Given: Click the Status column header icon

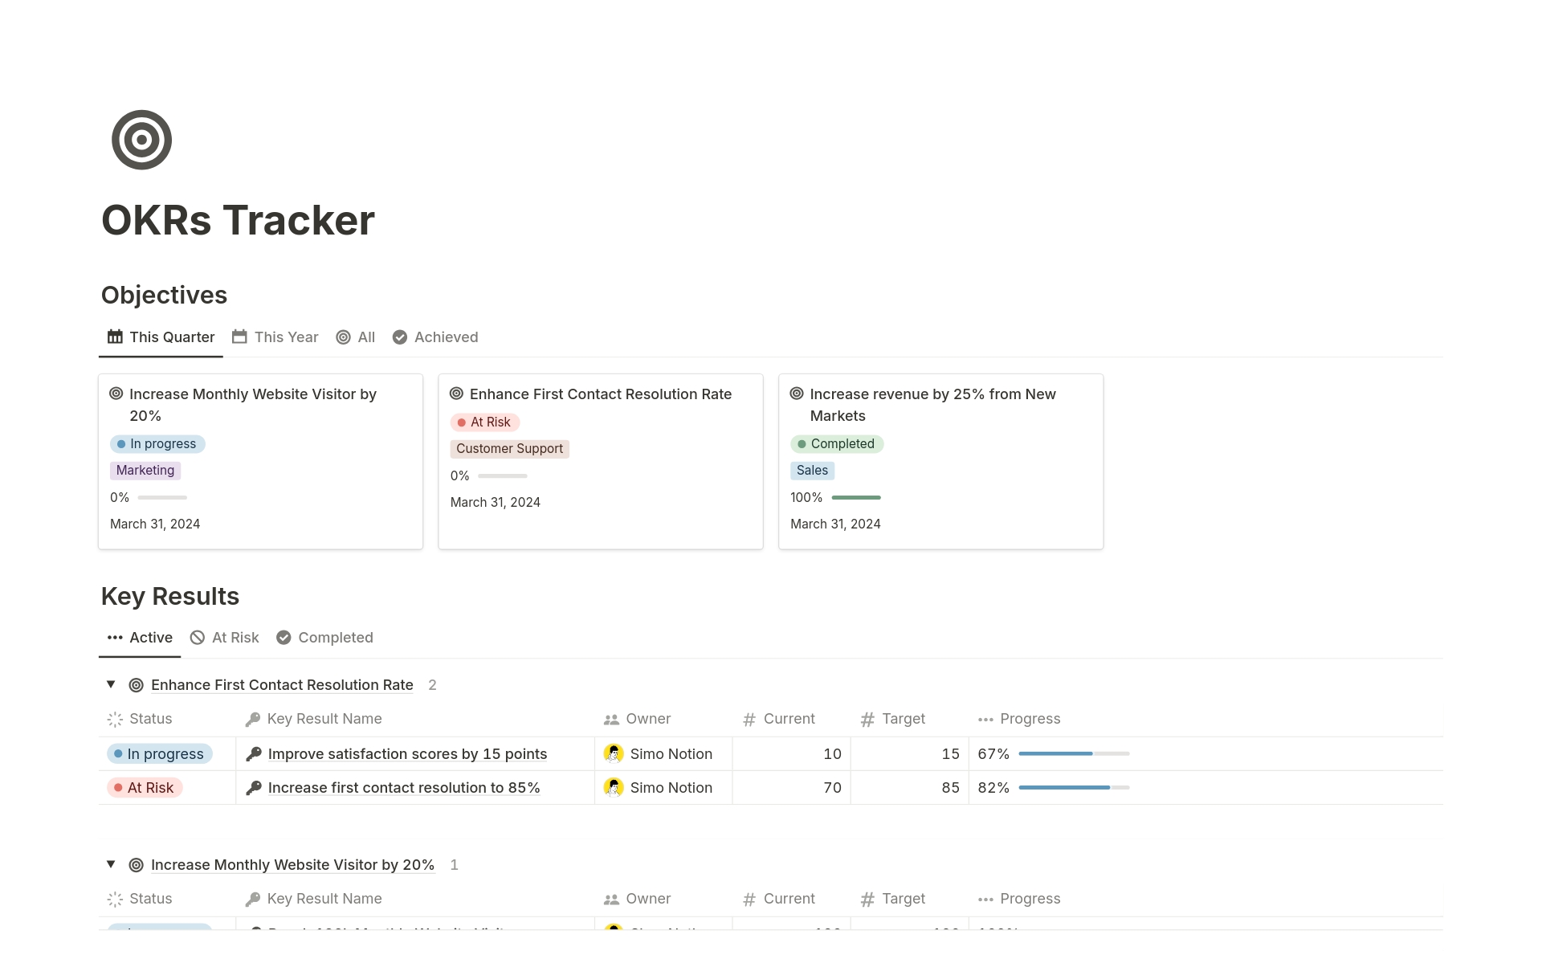Looking at the screenshot, I should point(116,719).
